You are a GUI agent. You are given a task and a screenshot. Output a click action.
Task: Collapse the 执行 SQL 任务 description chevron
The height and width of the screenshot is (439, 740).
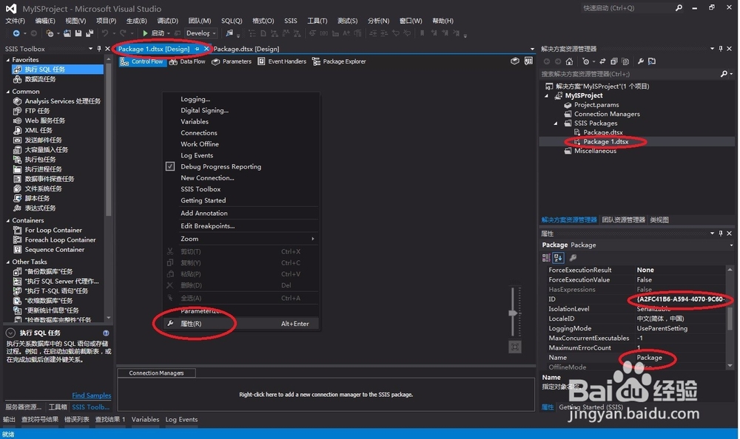[10, 333]
